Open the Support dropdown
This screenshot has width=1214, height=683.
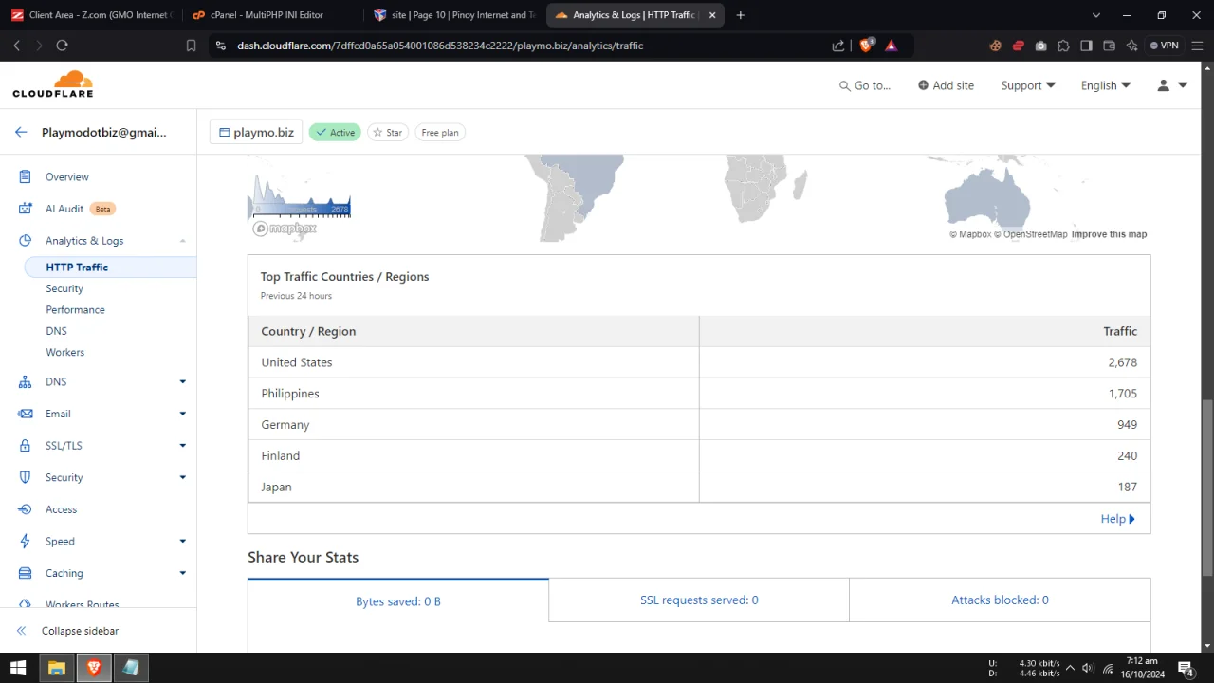point(1028,85)
